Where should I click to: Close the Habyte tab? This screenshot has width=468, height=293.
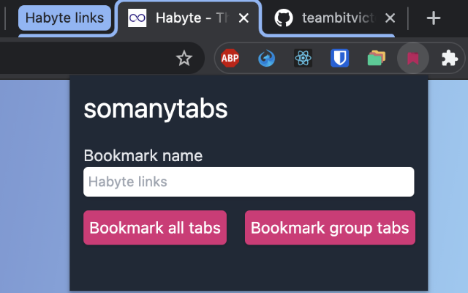tap(244, 18)
